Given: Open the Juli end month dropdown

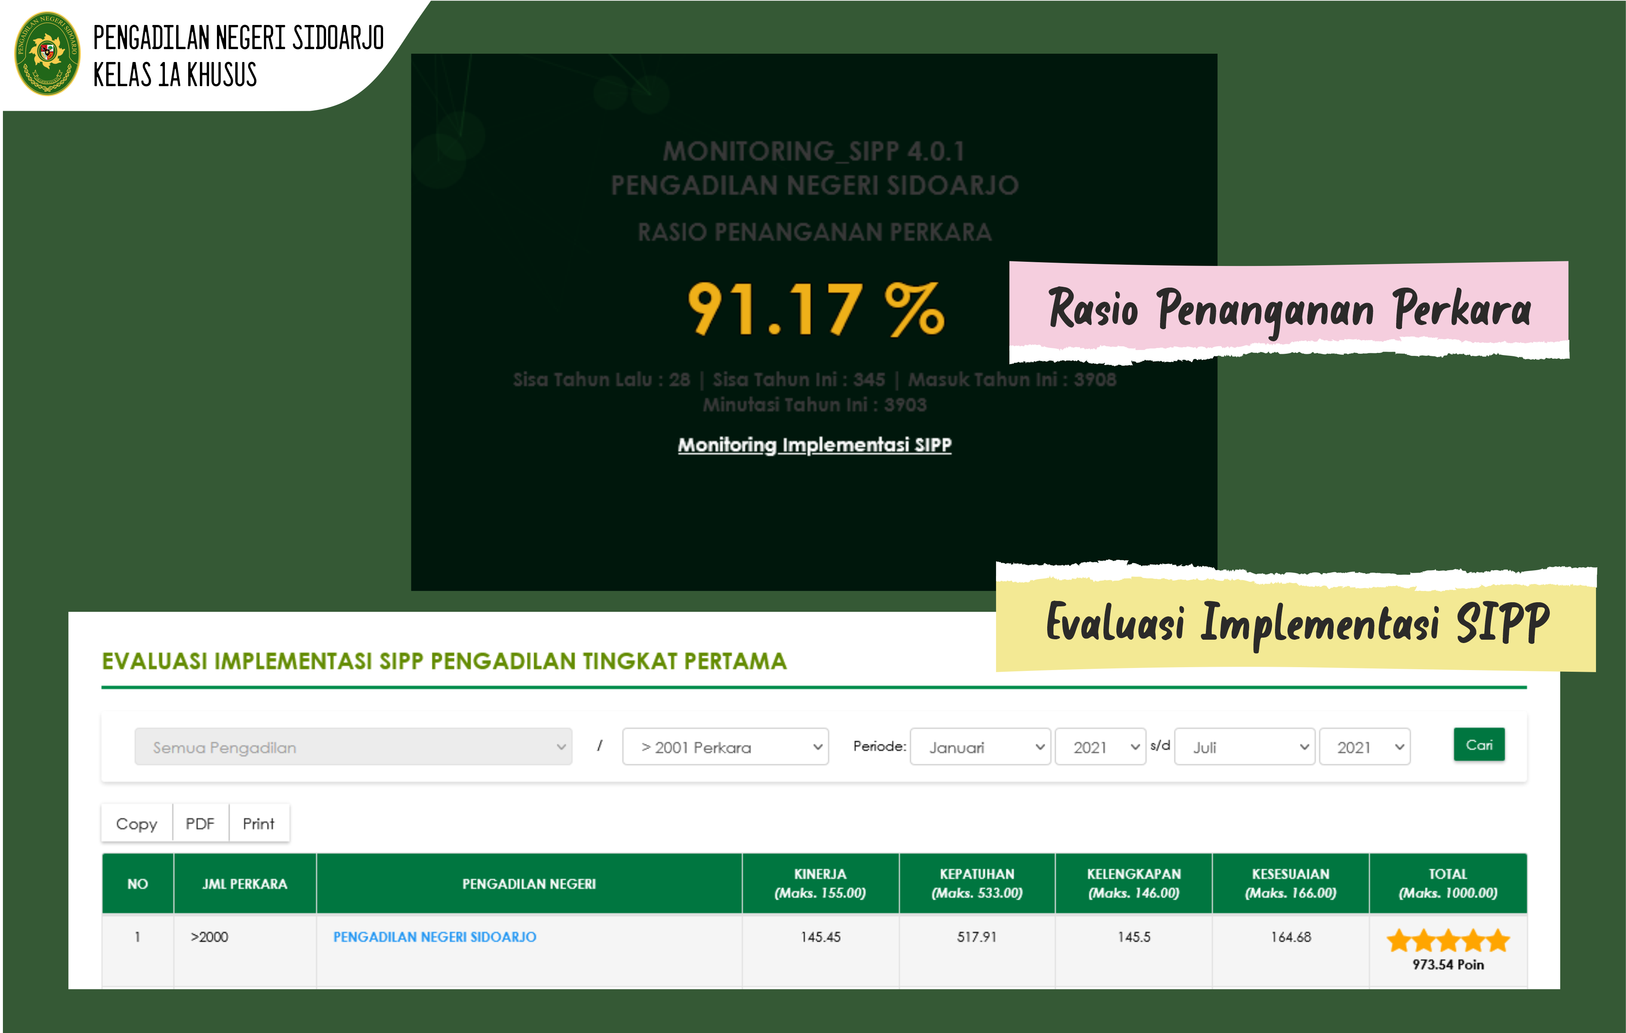Looking at the screenshot, I should 1245,746.
